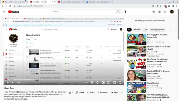
Task: Mute the video via the speaker icon
Action: 19,82
